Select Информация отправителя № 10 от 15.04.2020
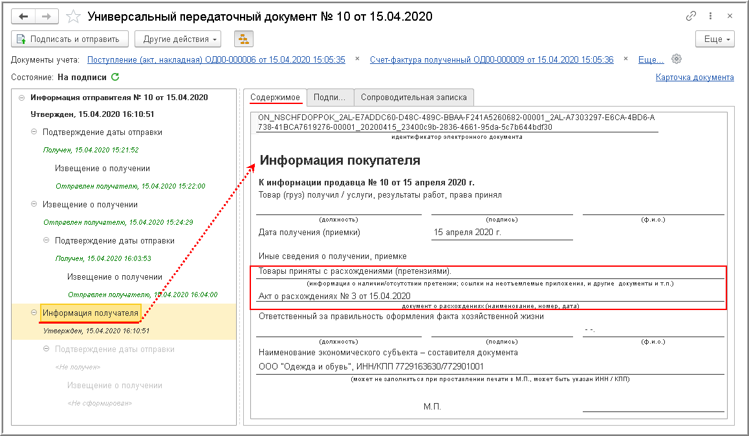The width and height of the screenshot is (749, 436). click(x=119, y=98)
